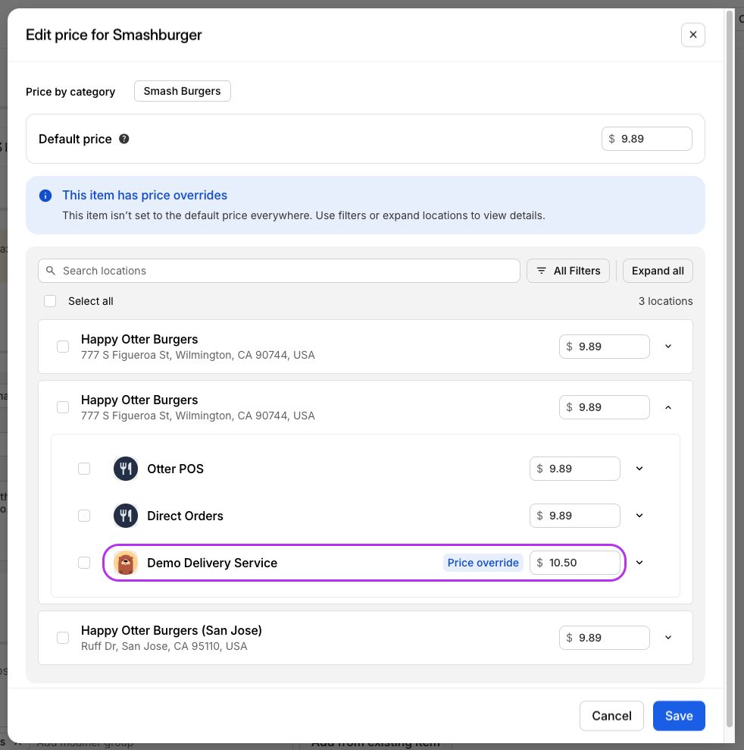The image size is (744, 750).
Task: Click the Otter POS fork-and-knife icon
Action: [x=125, y=469]
